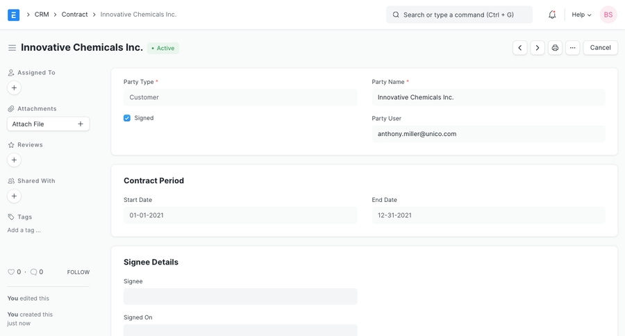The image size is (625, 336).
Task: Open the notifications bell
Action: coord(552,15)
